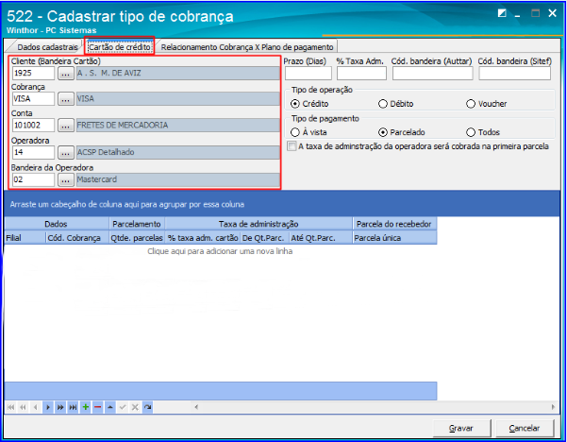Open lookup for Cliente (Bandeira Cartão)
This screenshot has height=442, width=567.
click(65, 73)
